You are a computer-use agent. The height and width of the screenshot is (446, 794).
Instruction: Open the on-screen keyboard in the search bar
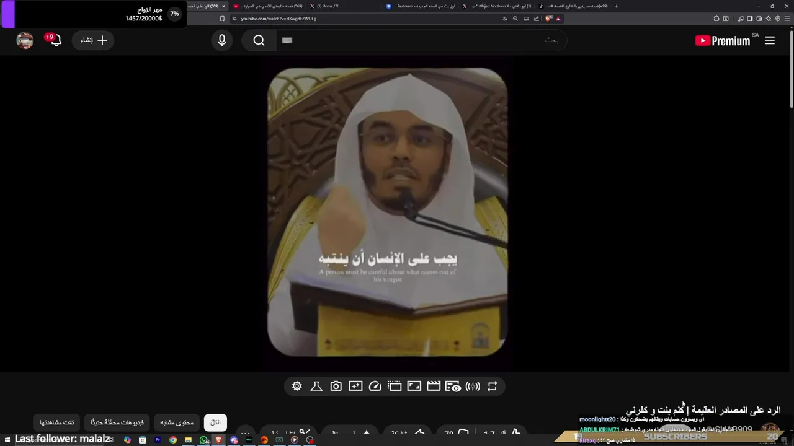point(287,40)
